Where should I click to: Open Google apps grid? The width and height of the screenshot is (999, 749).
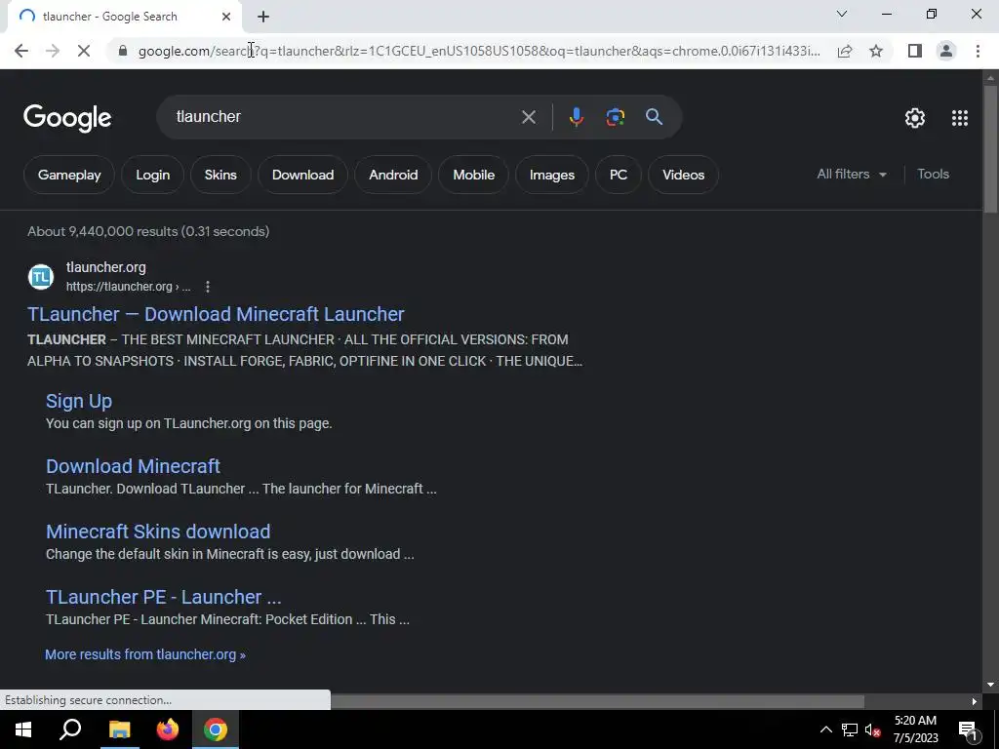(960, 118)
